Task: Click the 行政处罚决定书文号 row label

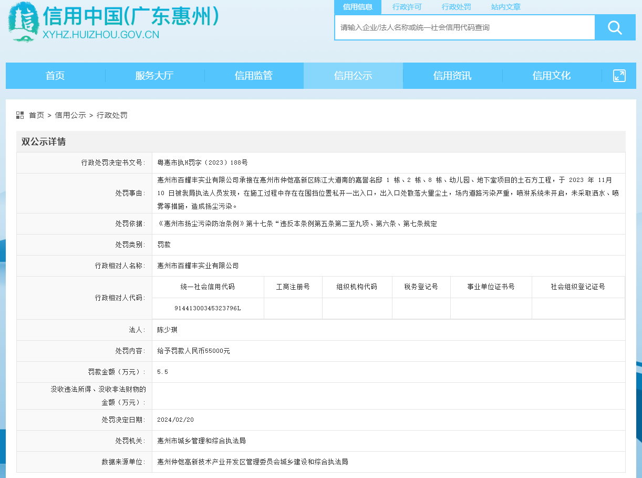Action: click(x=113, y=163)
